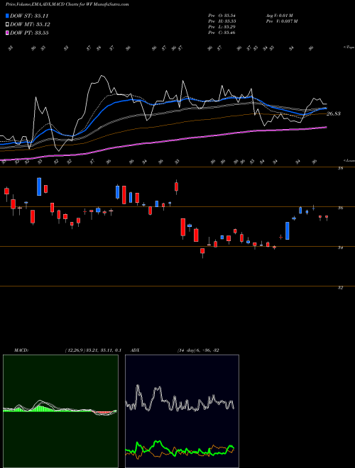This screenshot has width=355, height=468.
Task: Click the tall blue candle near latest rally
Action: pos(287,230)
